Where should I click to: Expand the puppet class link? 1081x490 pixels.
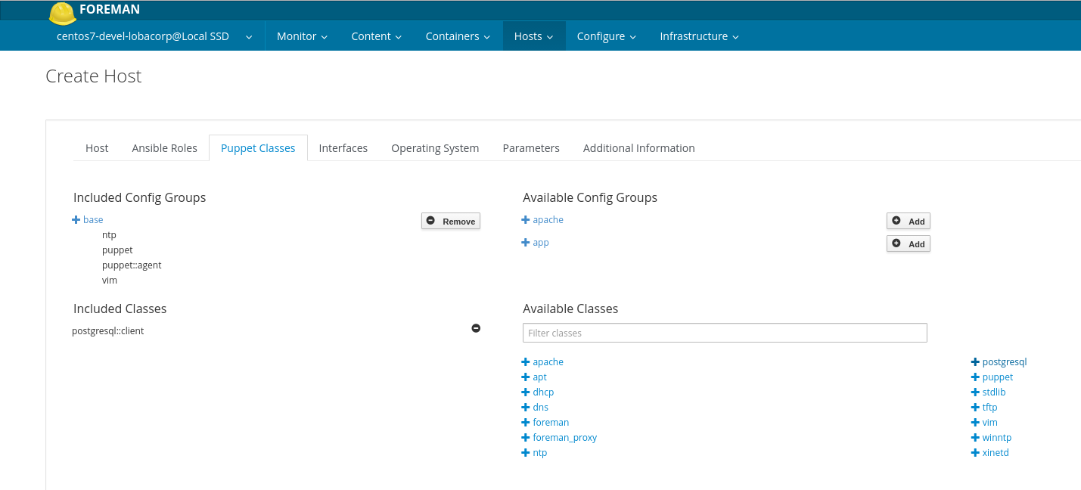(x=998, y=377)
